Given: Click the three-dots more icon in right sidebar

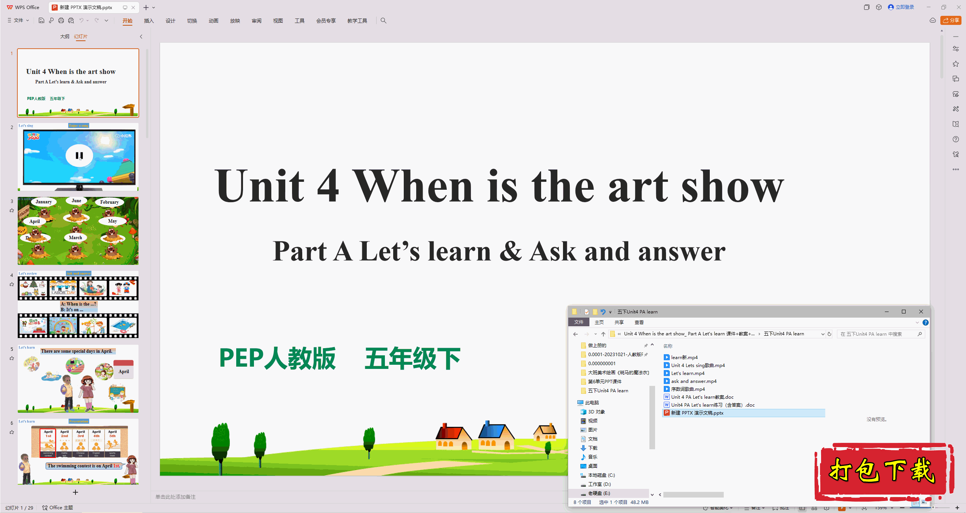Looking at the screenshot, I should 956,169.
